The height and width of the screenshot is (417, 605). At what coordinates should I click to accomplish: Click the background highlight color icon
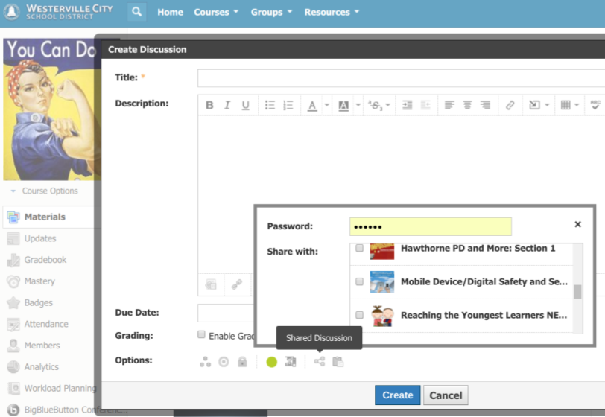click(343, 105)
